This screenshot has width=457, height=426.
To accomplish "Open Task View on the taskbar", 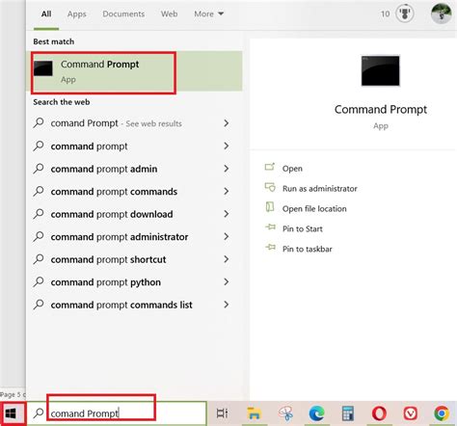I will [x=222, y=413].
